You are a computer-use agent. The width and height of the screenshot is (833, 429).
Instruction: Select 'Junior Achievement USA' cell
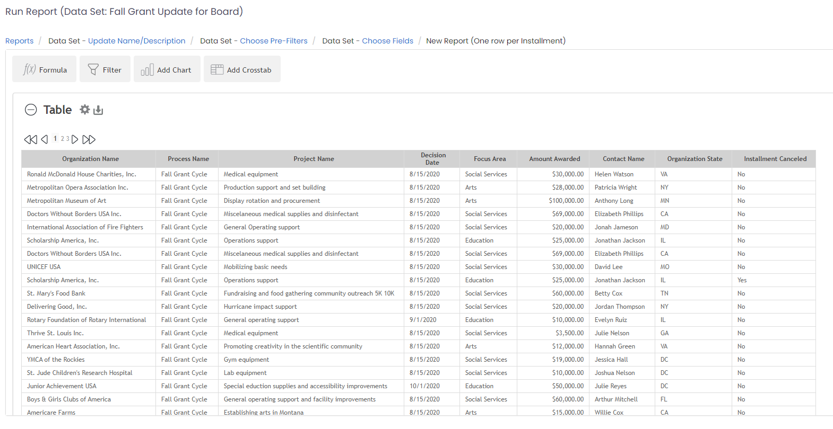coord(89,386)
